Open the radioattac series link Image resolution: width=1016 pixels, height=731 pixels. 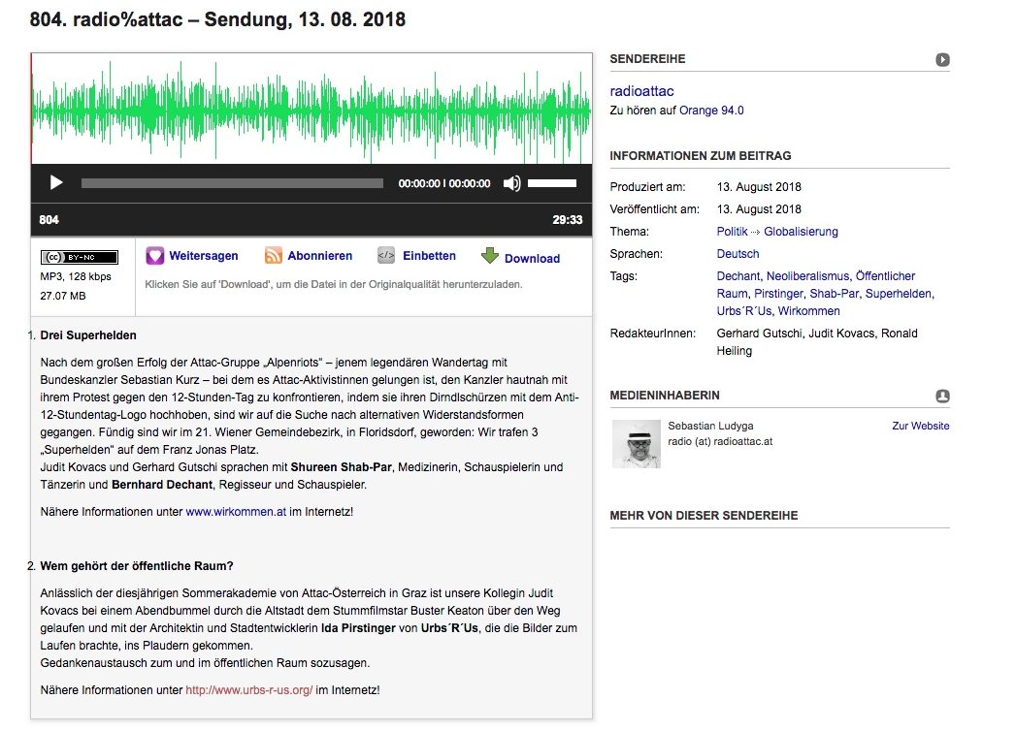pos(641,91)
